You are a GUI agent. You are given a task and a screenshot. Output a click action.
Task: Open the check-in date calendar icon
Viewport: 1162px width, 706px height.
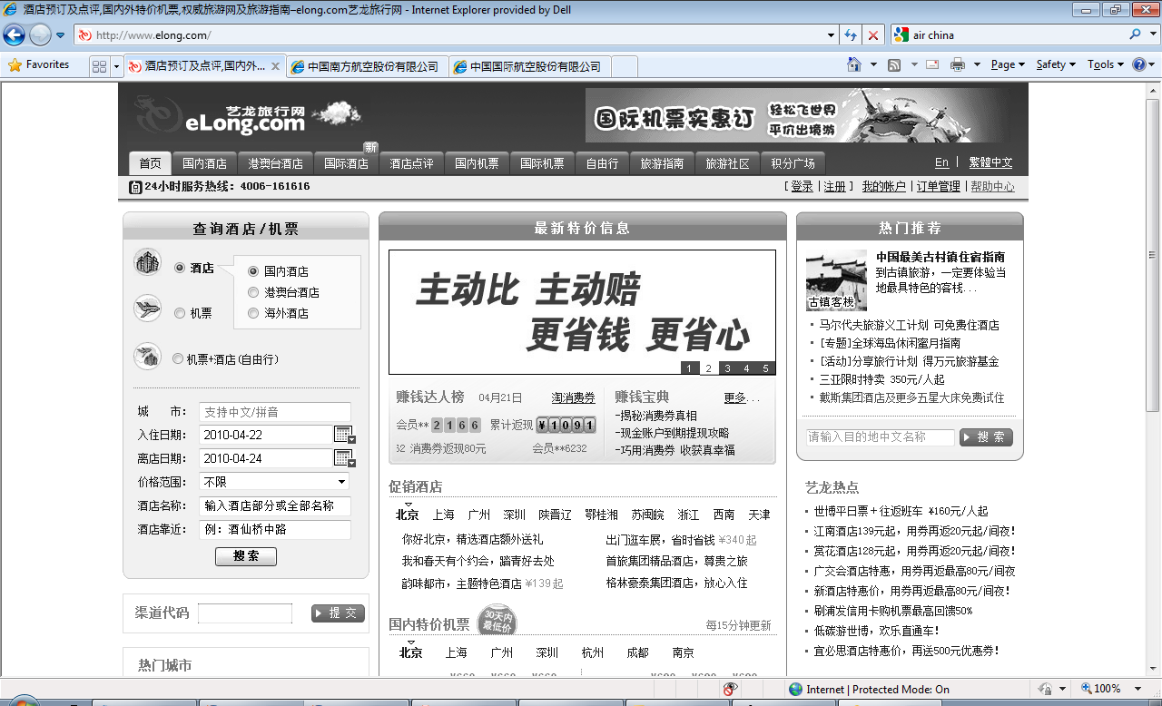pyautogui.click(x=344, y=434)
